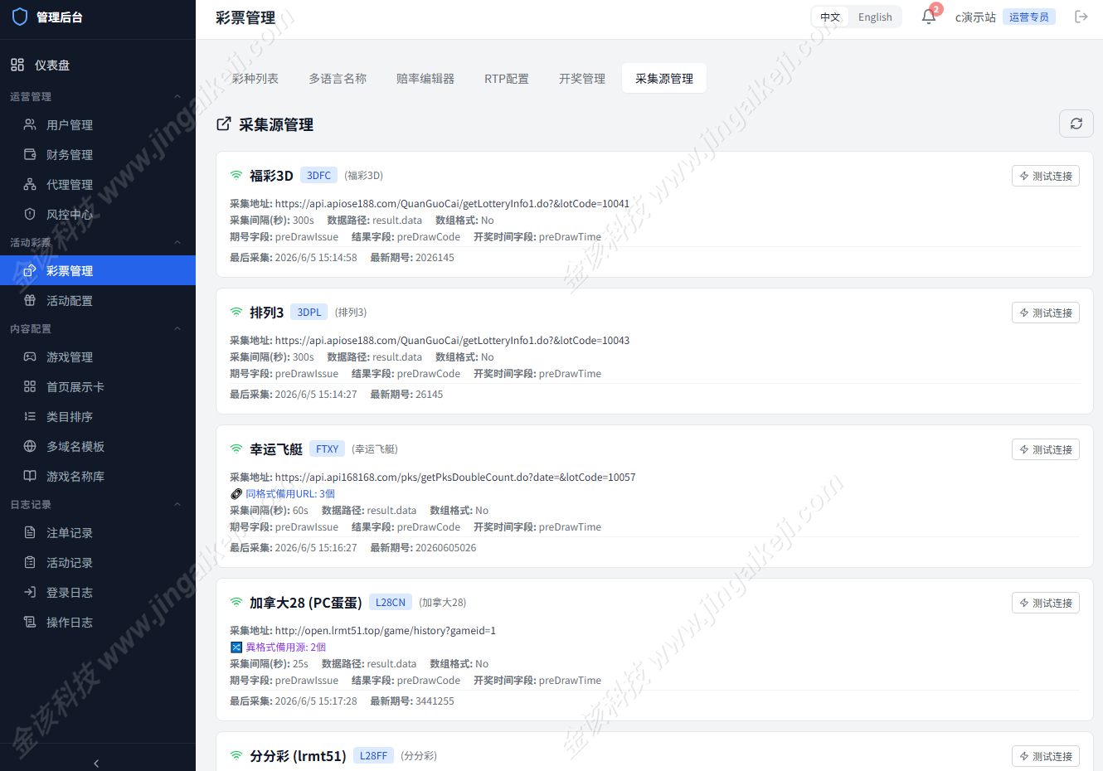
Task: Open 活动记录 clipboard icon in sidebar
Action: [x=30, y=562]
